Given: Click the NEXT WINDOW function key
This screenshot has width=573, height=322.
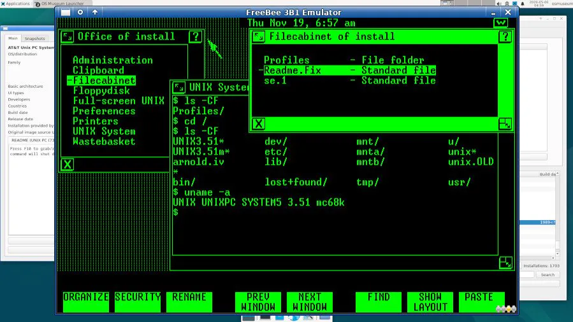Looking at the screenshot, I should click(310, 302).
